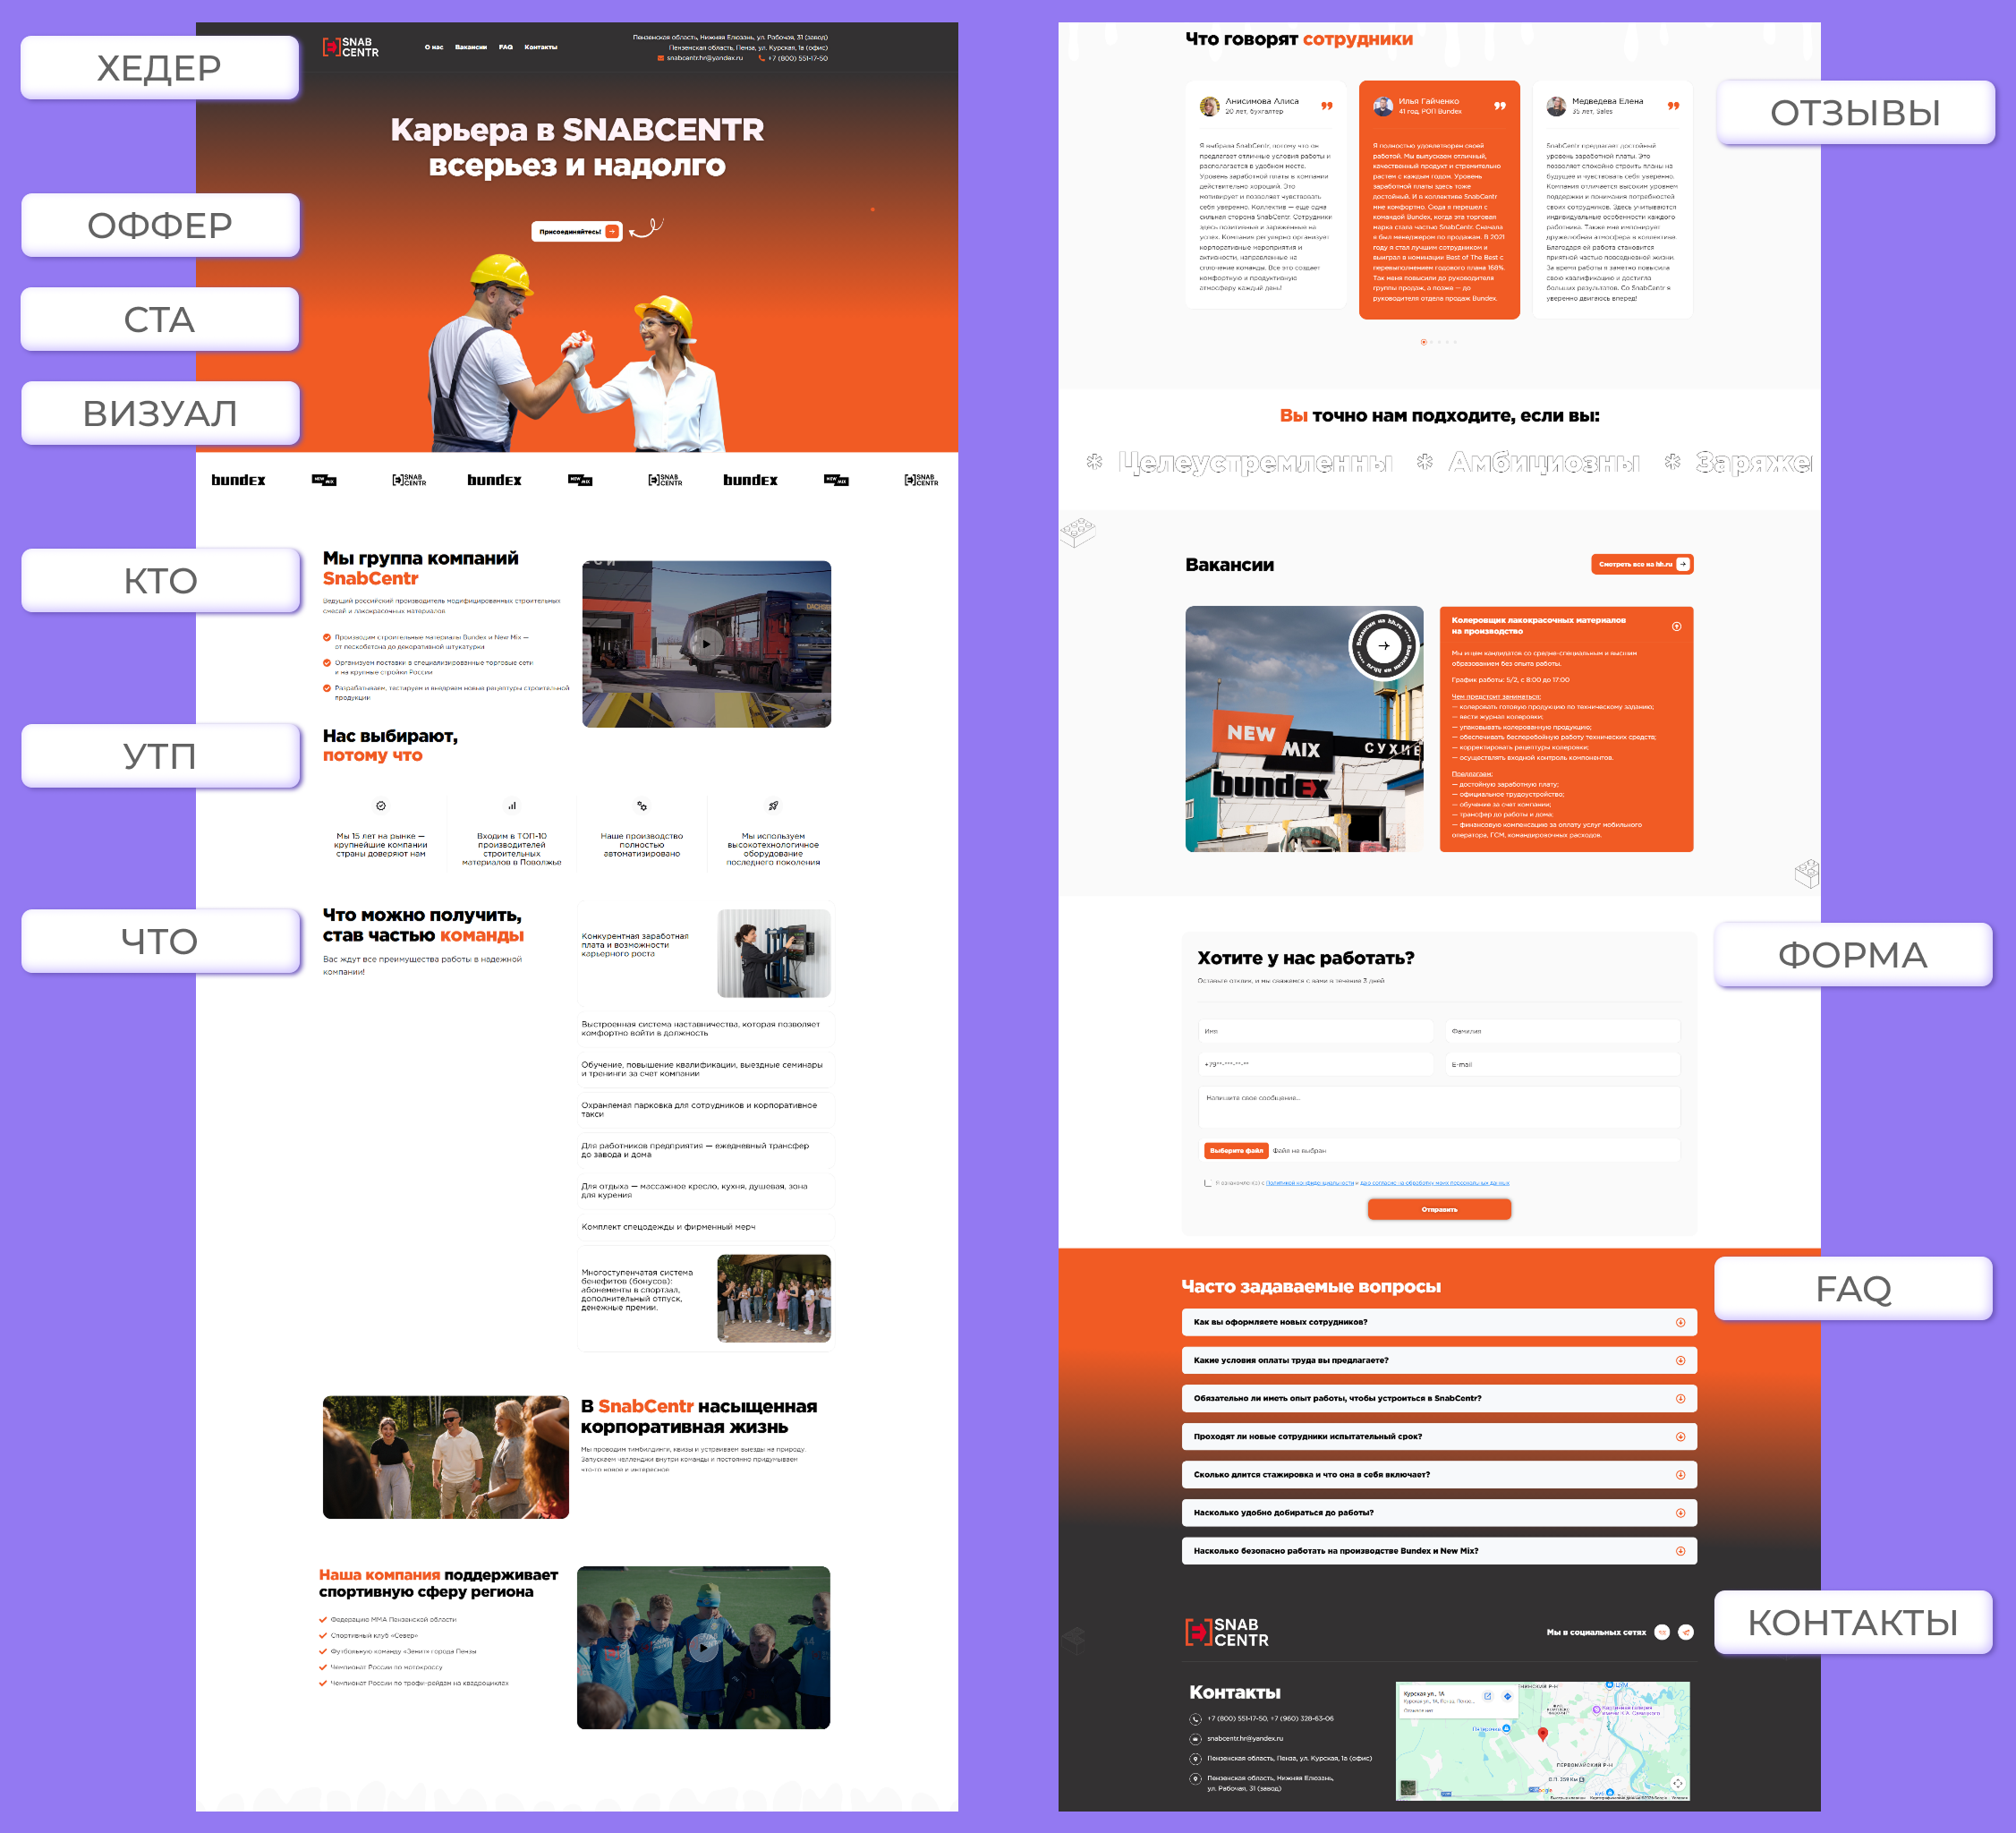
Task: Play the football team video
Action: pyautogui.click(x=703, y=1647)
